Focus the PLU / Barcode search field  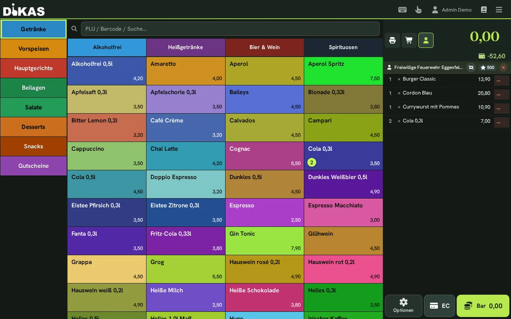click(x=230, y=29)
